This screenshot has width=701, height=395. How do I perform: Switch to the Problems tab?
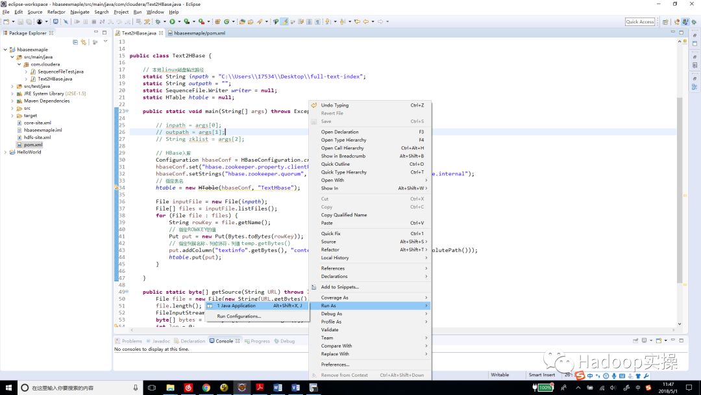129,341
